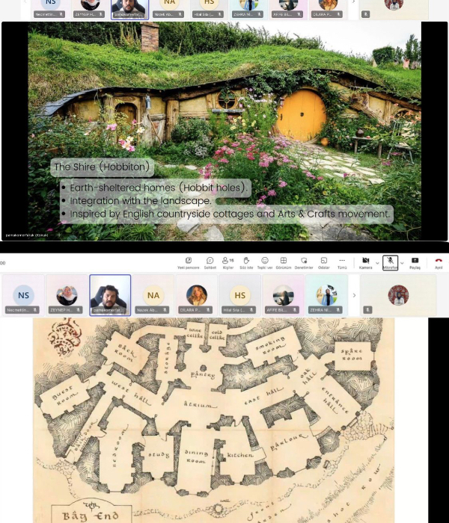
Task: Select the NS participant tile in lower strip
Action: (x=24, y=295)
